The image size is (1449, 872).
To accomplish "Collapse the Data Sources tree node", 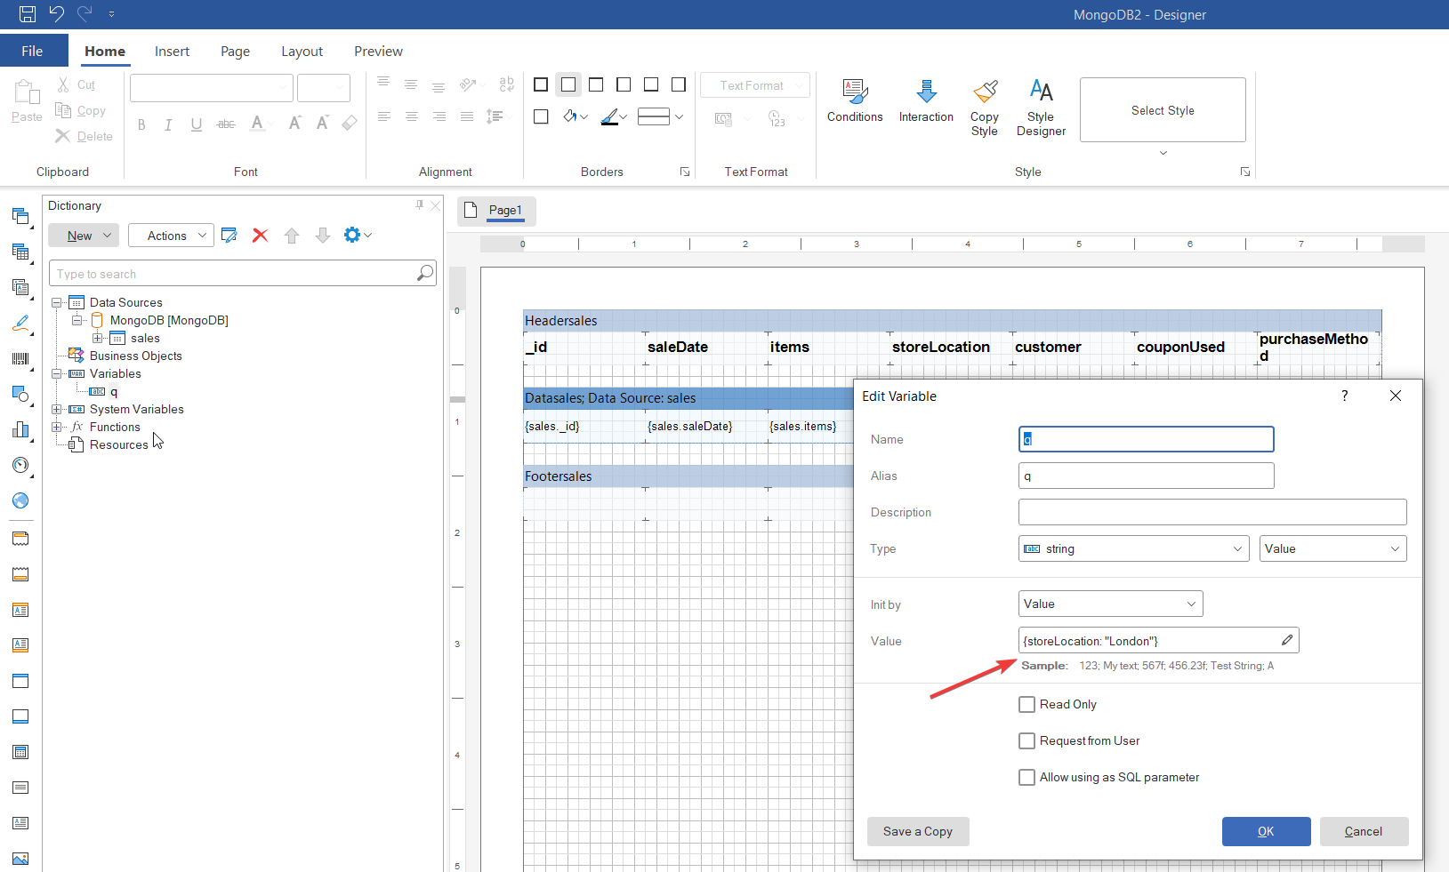I will pyautogui.click(x=57, y=302).
